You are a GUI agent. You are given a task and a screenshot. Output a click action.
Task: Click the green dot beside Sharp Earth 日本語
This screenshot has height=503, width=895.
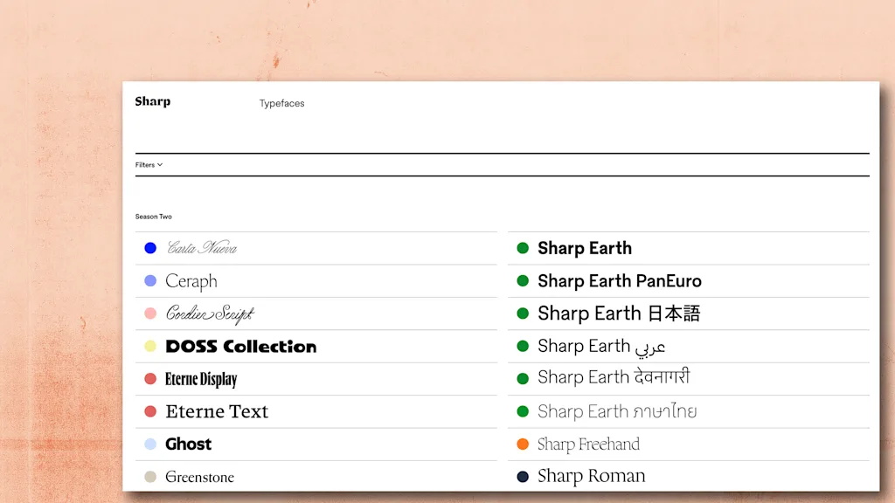pos(523,314)
